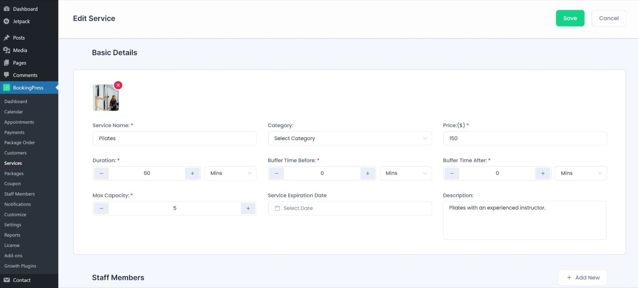Open Appointments submenu item

coord(19,122)
